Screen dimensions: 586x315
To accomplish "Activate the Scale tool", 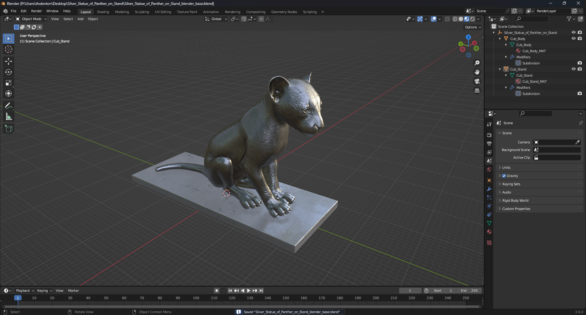I will pos(9,83).
